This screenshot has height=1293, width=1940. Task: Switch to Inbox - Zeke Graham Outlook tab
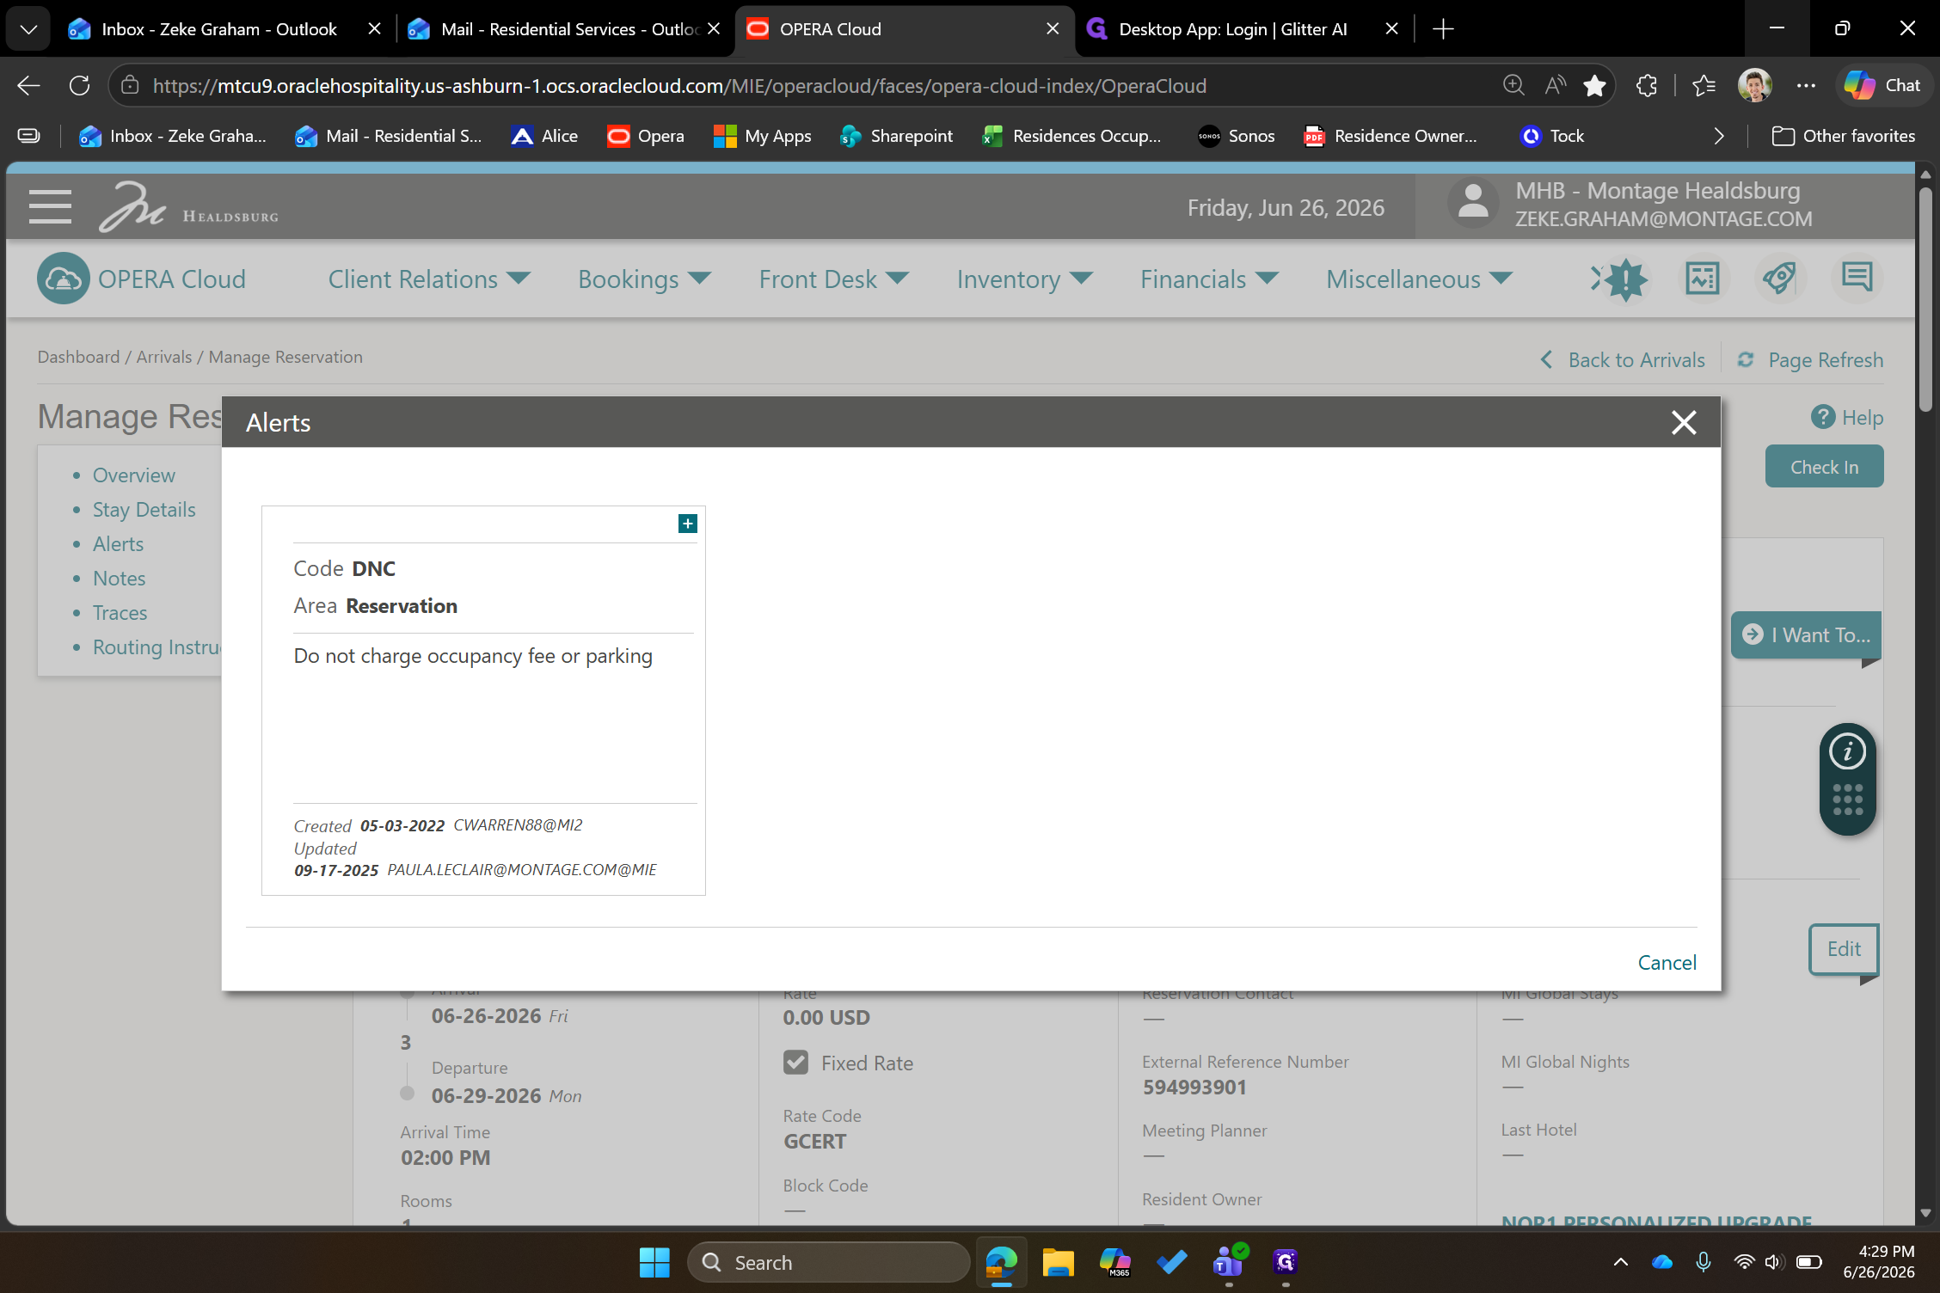[219, 29]
